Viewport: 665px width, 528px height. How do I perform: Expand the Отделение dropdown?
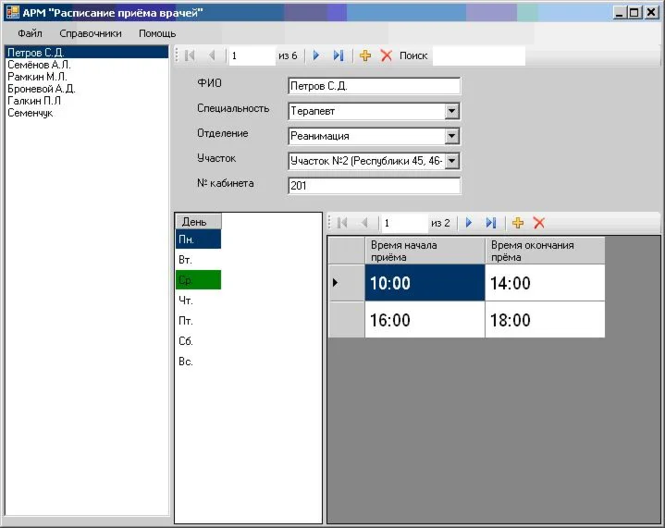[452, 136]
